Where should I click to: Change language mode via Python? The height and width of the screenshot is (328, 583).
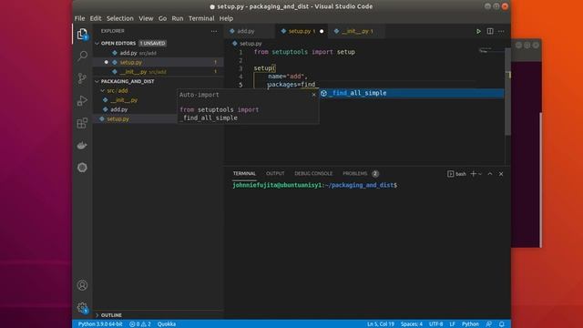[x=470, y=324]
